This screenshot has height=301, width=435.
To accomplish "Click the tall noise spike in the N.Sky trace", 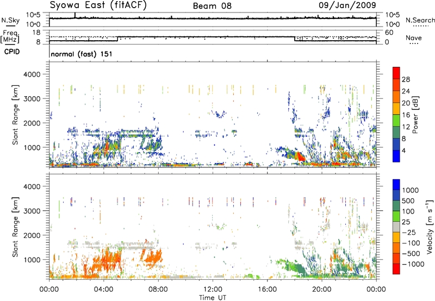I will tap(75, 15).
